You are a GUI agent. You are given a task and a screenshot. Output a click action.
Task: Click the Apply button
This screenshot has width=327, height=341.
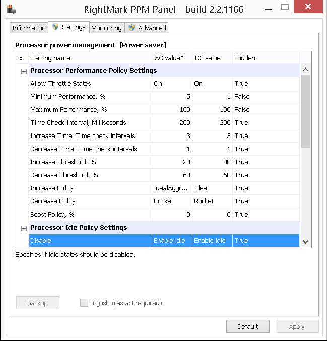coord(297,326)
